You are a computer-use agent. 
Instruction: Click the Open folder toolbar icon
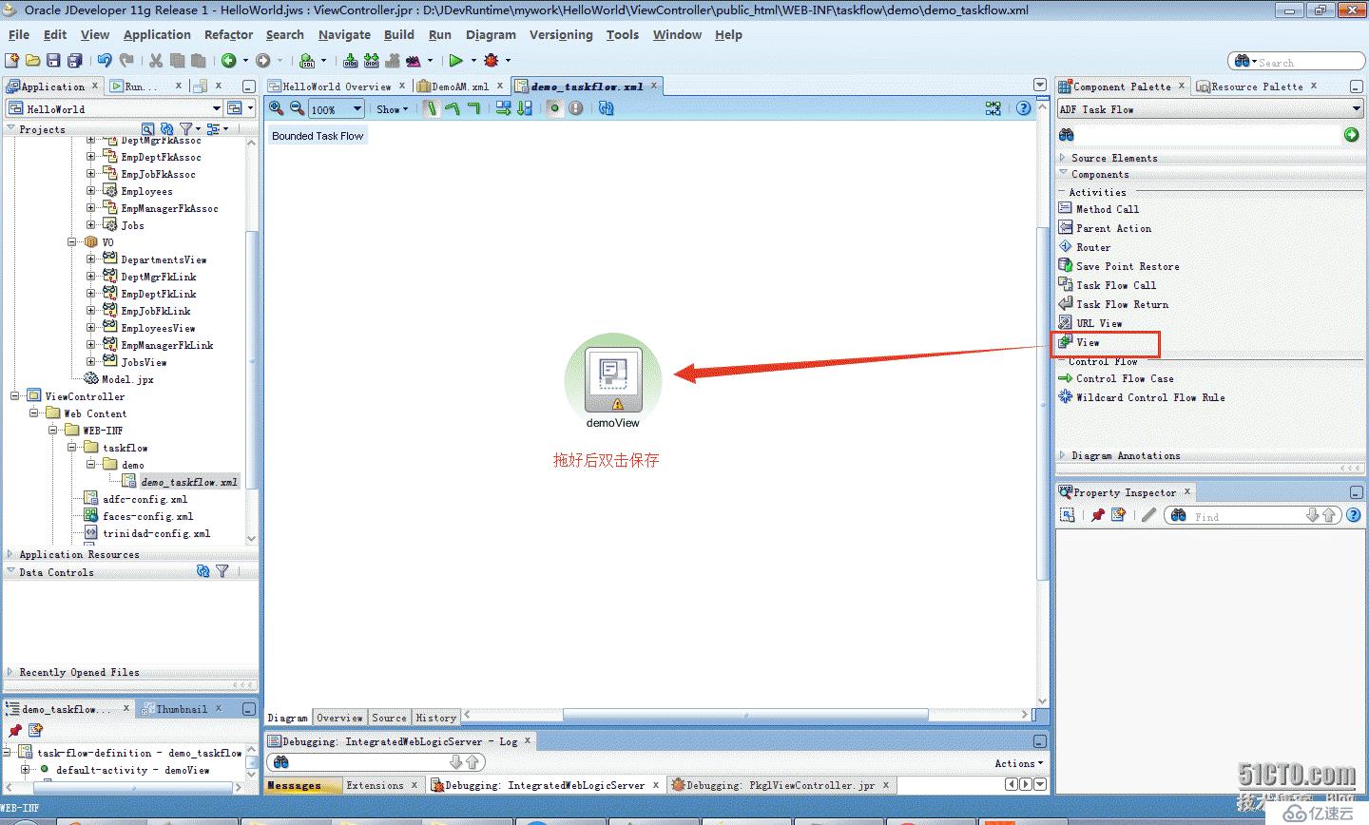[33, 61]
